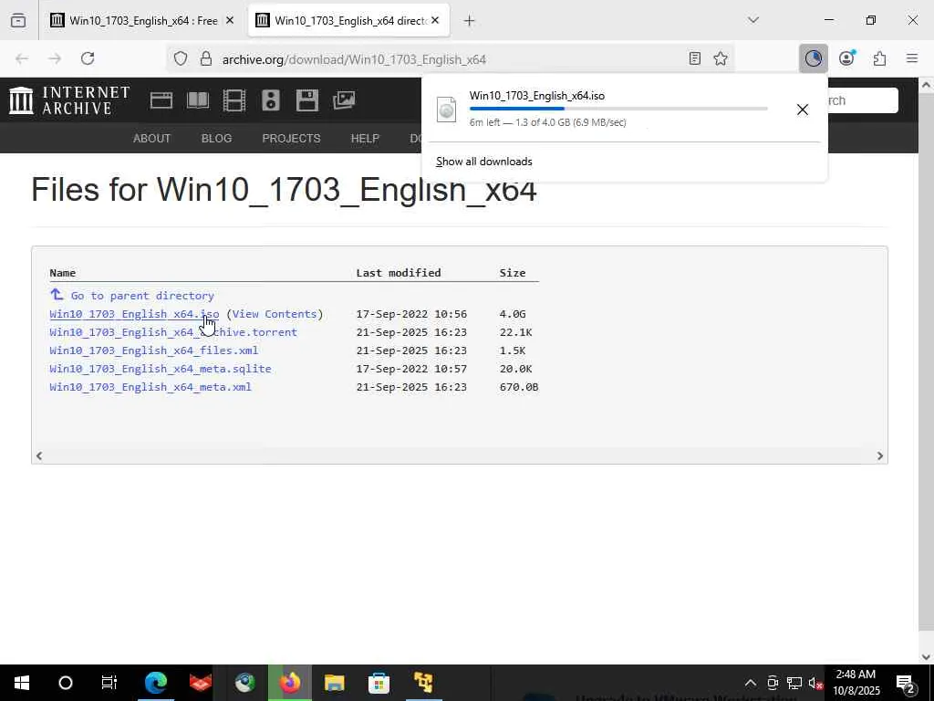Viewport: 934px width, 701px height.
Task: Click the network tray icon
Action: pyautogui.click(x=794, y=683)
